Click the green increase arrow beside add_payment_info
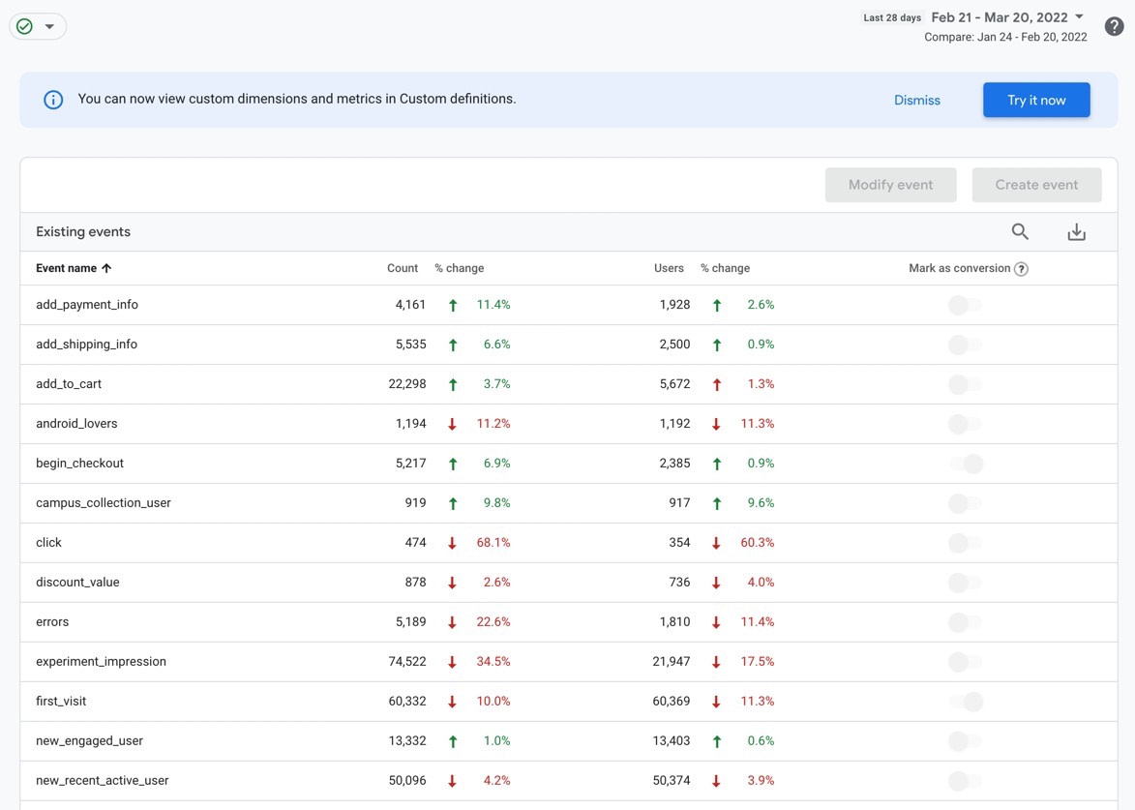This screenshot has height=810, width=1135. 452,304
